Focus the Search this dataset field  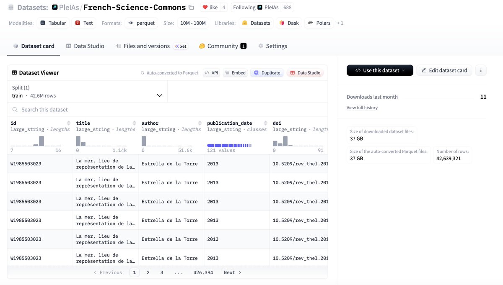167,110
